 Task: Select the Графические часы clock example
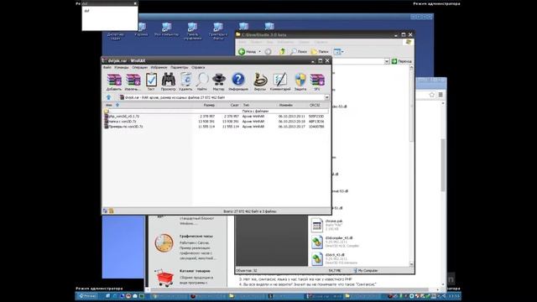185,247
